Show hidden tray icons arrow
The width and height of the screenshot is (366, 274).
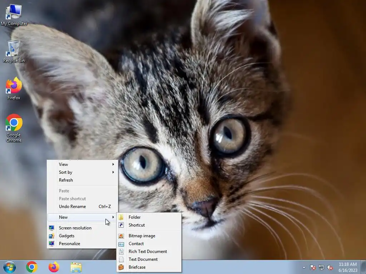[x=304, y=268]
